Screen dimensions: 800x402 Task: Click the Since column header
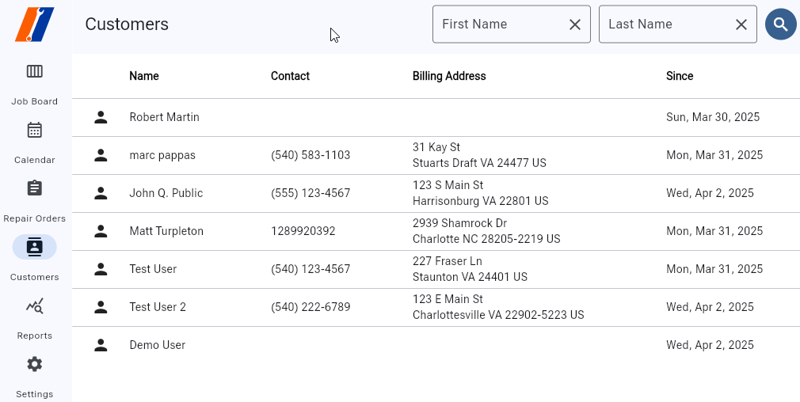click(680, 76)
